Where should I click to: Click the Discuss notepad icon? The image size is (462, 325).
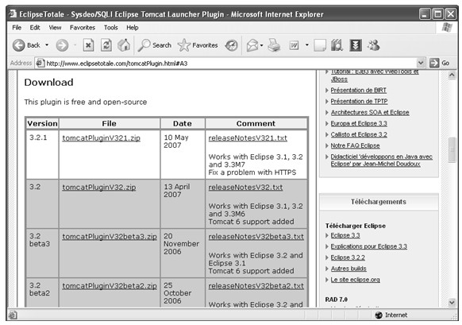(x=320, y=45)
